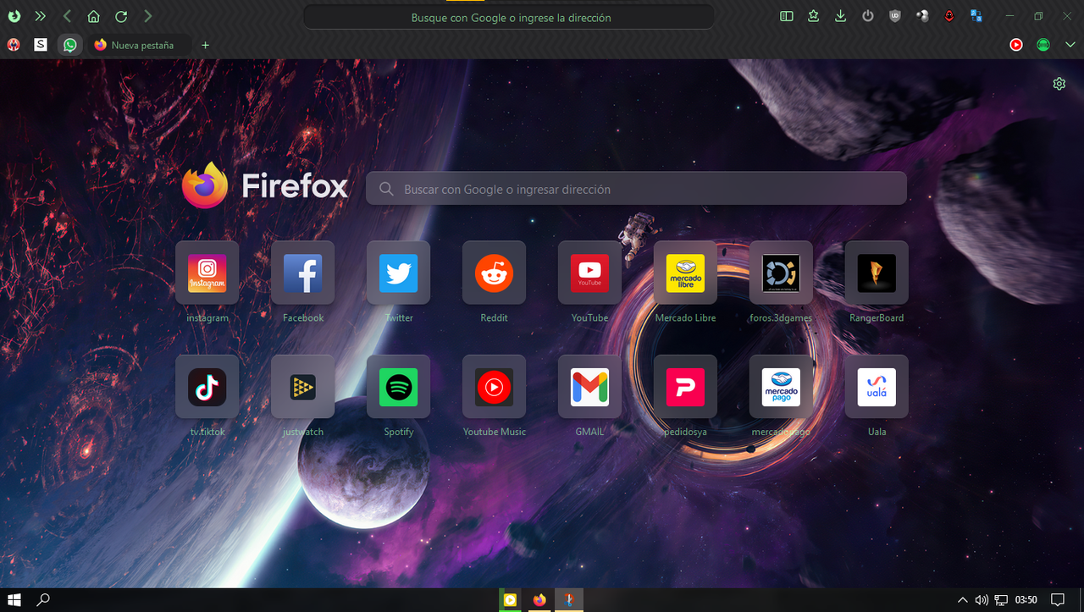The image size is (1084, 612).
Task: Switch to the pinned WhatsApp tab
Action: (69, 45)
